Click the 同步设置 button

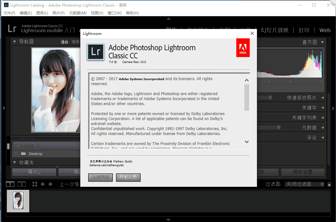coord(303,172)
